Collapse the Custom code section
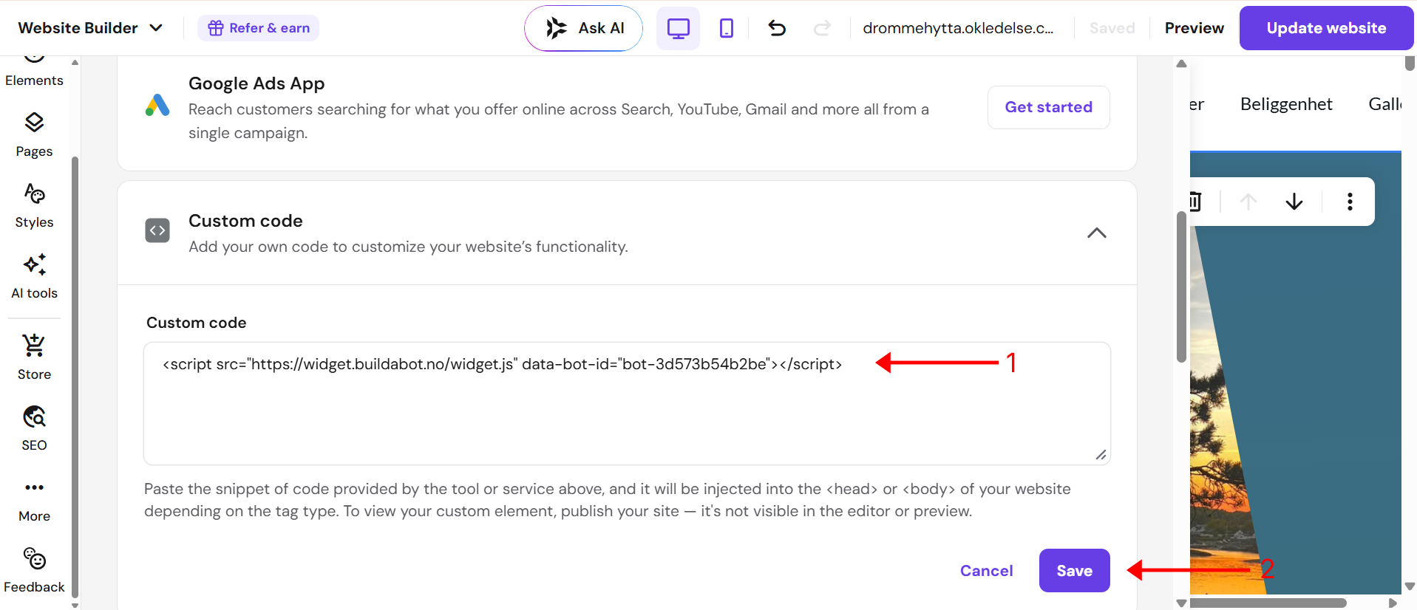This screenshot has height=610, width=1417. (1097, 233)
